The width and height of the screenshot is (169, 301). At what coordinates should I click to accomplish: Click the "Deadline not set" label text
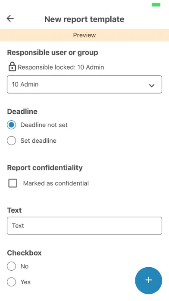44,125
